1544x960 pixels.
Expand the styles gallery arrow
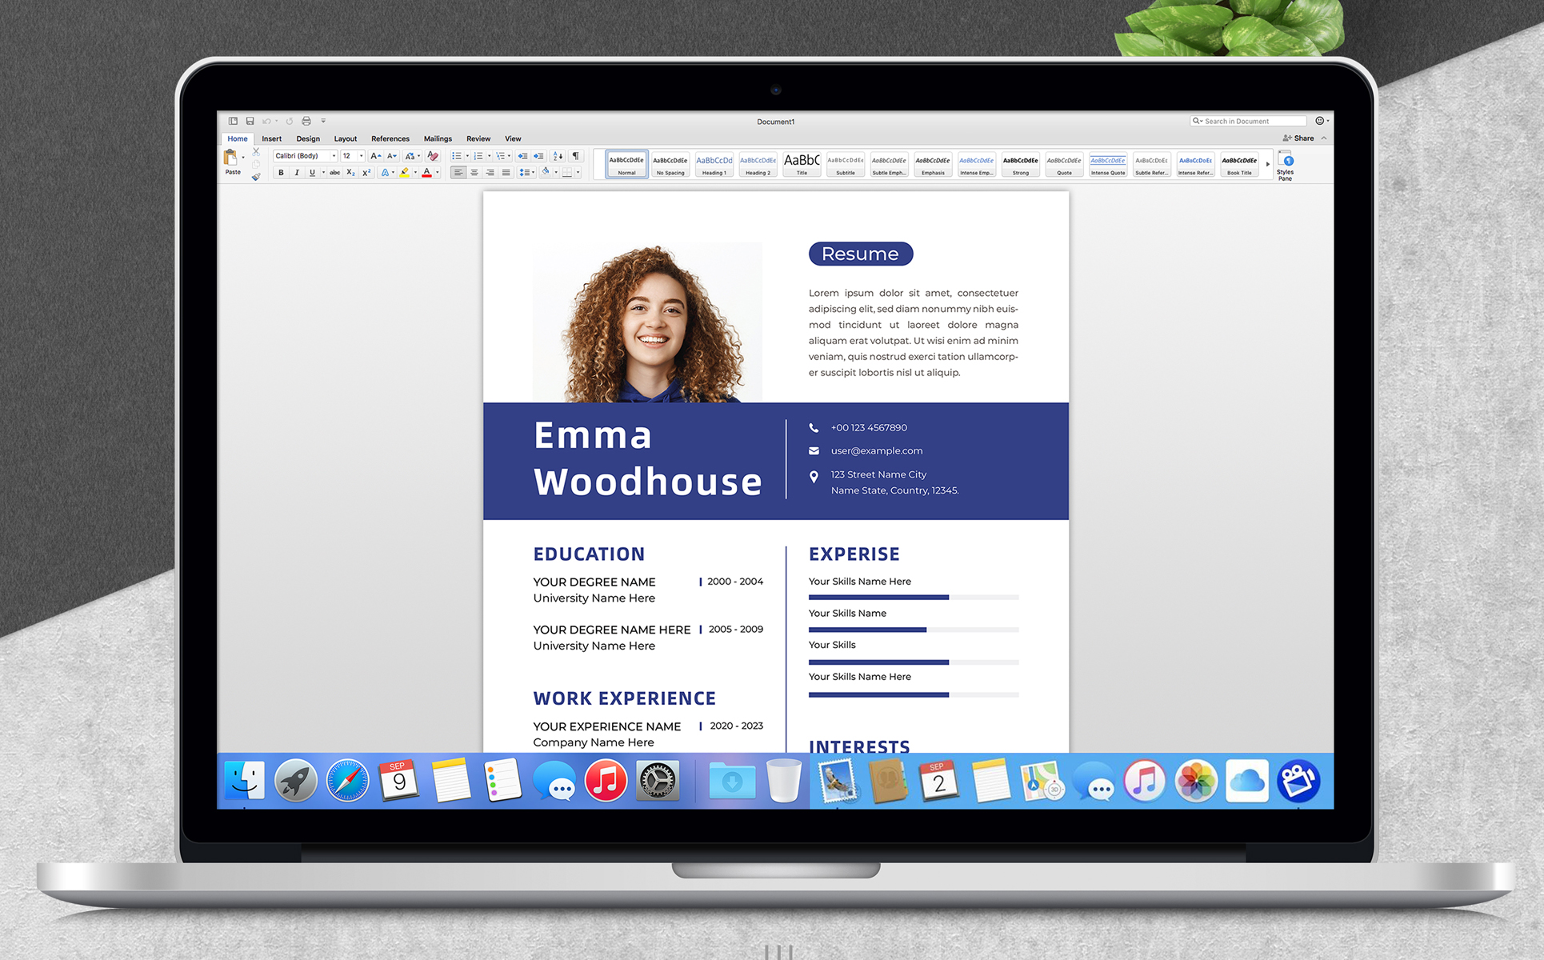[1268, 164]
